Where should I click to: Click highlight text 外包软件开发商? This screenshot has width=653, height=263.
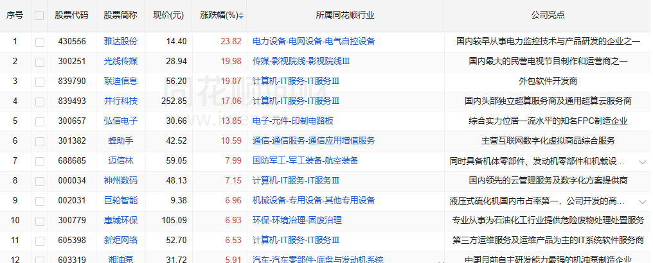coord(548,81)
